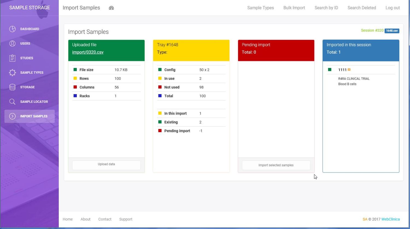Click the Sample Types gear icon
The width and height of the screenshot is (410, 229).
[12, 73]
